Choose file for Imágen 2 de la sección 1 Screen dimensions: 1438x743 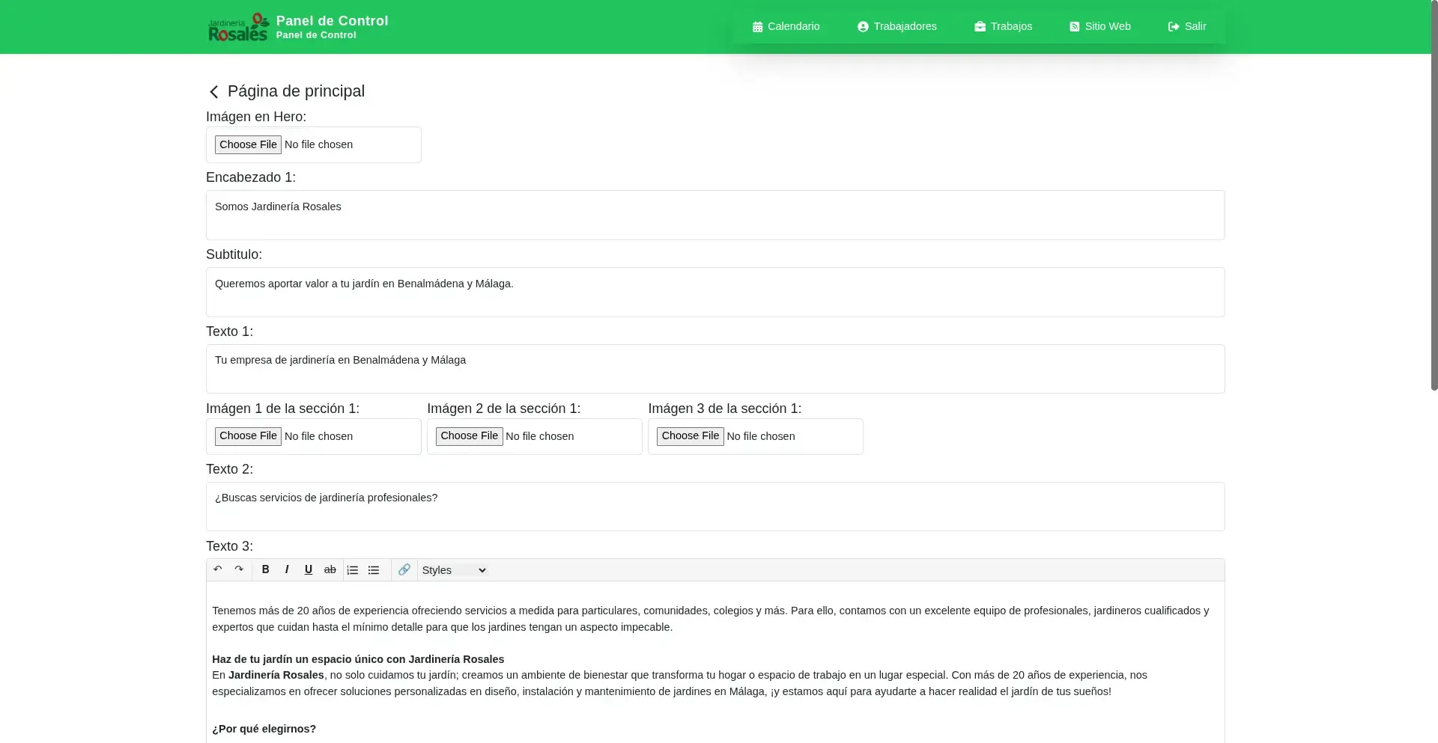pos(469,436)
